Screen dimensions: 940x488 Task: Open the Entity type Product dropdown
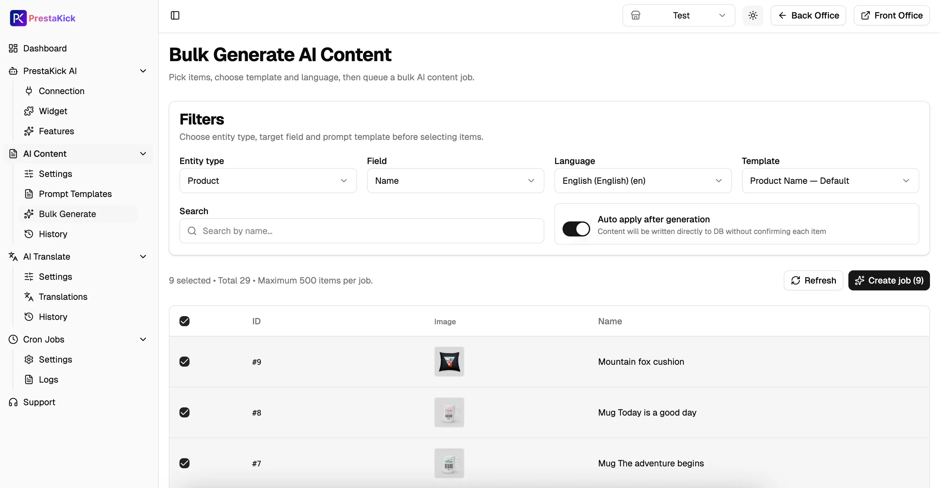coord(268,181)
